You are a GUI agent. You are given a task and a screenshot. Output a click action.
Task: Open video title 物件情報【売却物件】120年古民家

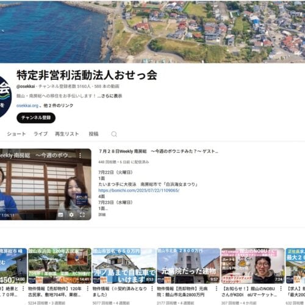pos(55,292)
